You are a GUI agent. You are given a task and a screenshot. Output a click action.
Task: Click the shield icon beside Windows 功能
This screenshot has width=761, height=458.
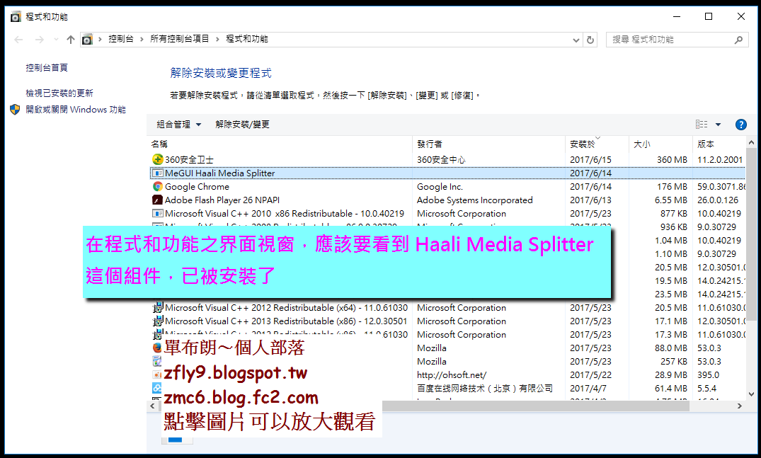[15, 110]
